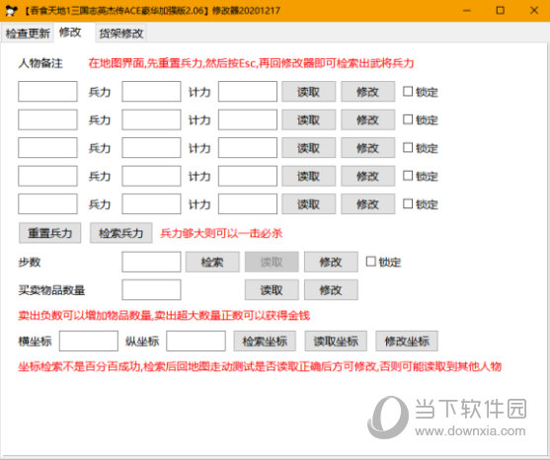Focus the 买卖物品数量 input field

151,289
